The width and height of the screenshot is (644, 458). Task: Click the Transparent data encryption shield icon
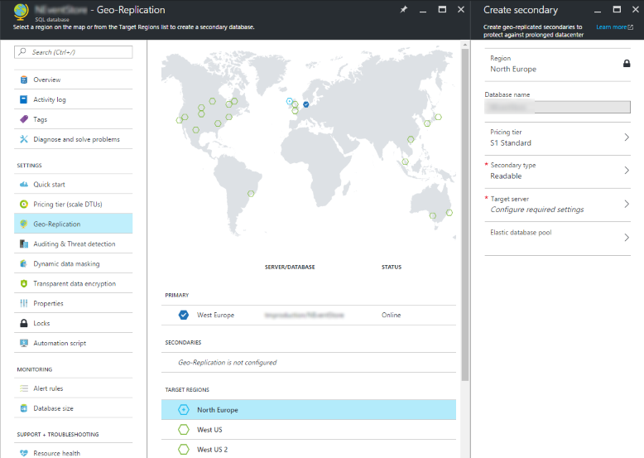point(24,283)
